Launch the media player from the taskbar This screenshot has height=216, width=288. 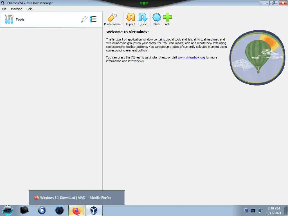pos(42,210)
